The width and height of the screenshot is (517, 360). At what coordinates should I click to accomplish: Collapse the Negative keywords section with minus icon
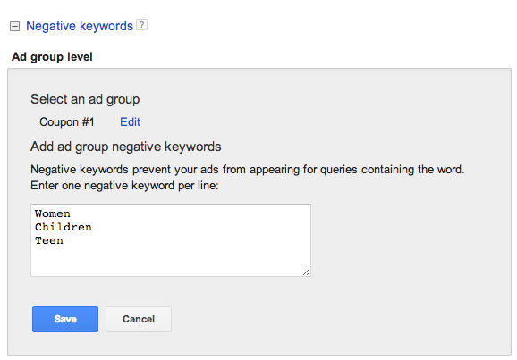coord(15,26)
